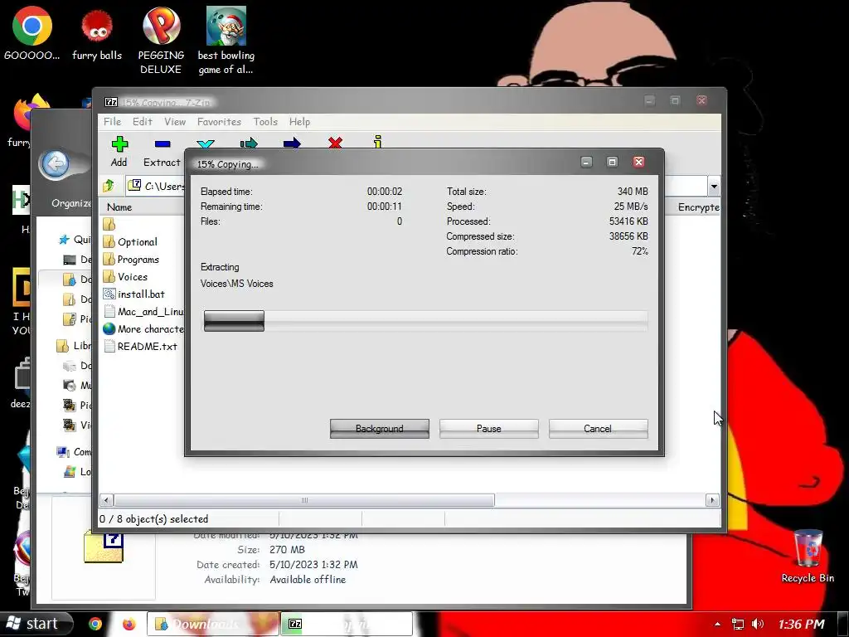This screenshot has width=849, height=637.
Task: Click the volume speaker tray icon
Action: pyautogui.click(x=758, y=624)
